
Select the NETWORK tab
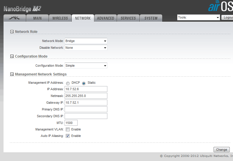click(83, 18)
